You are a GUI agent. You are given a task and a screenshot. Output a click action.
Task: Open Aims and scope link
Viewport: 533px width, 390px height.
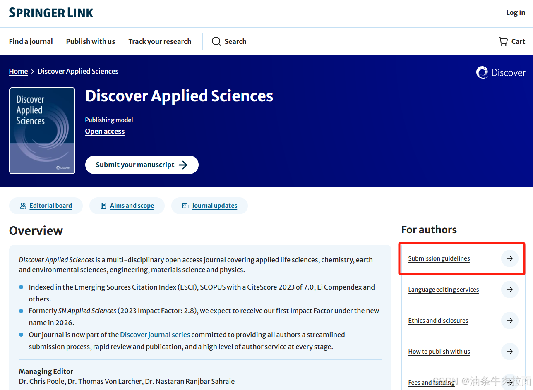[132, 206]
